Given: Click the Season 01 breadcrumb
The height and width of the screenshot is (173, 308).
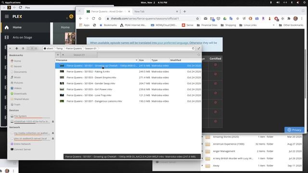Looking at the screenshot, I should (90, 49).
